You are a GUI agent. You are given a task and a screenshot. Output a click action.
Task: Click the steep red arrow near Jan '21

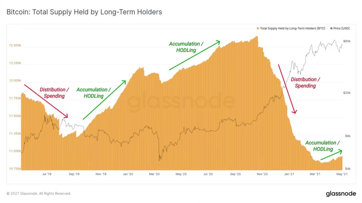pos(287,89)
